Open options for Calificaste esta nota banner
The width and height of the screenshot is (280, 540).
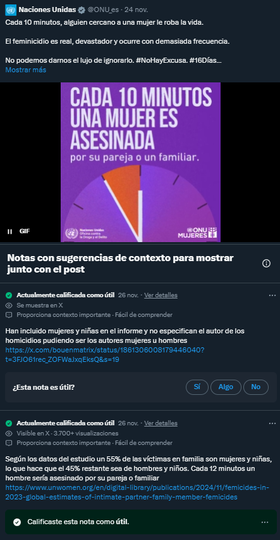[265, 522]
